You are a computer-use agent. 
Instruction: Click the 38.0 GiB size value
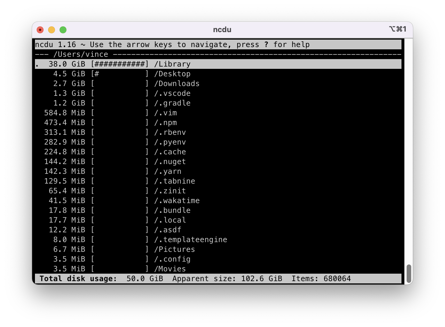pos(67,64)
